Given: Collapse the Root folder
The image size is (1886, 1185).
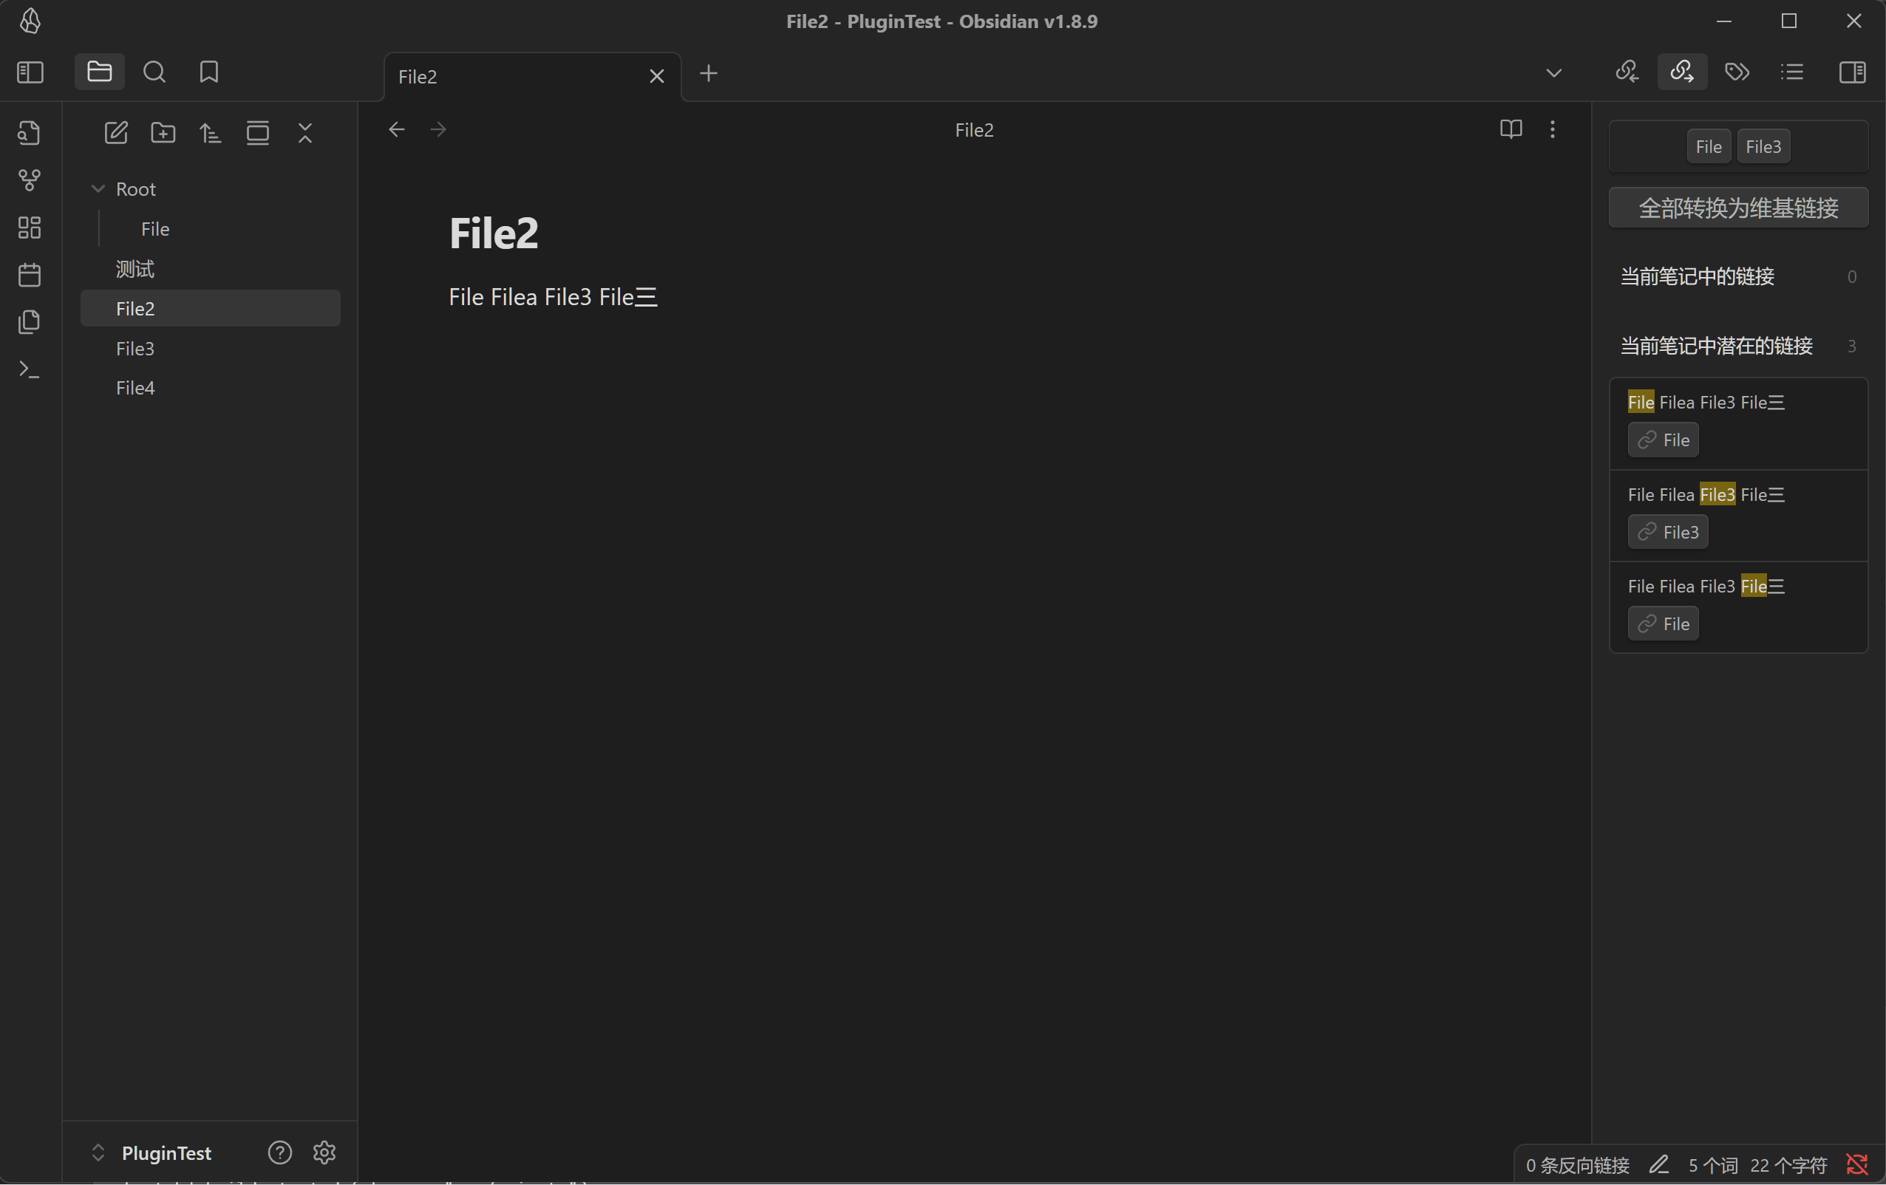Looking at the screenshot, I should click(99, 188).
